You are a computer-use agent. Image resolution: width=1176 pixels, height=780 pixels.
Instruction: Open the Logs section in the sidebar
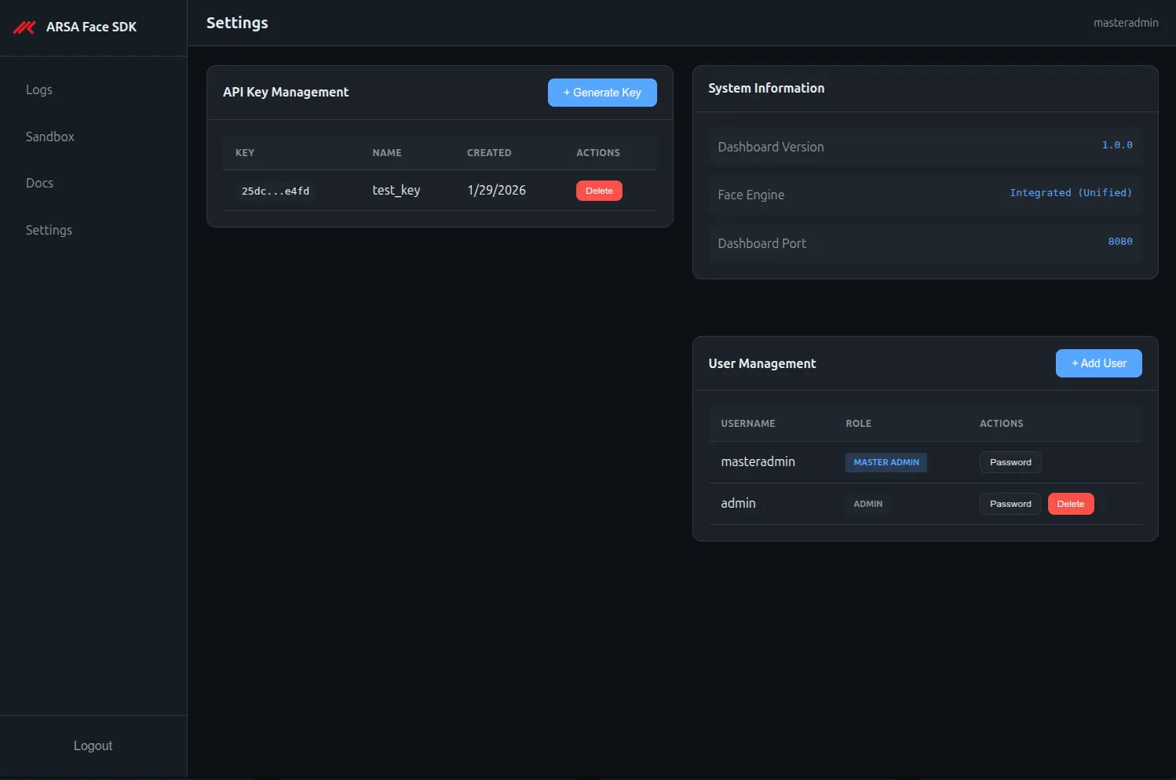(39, 89)
